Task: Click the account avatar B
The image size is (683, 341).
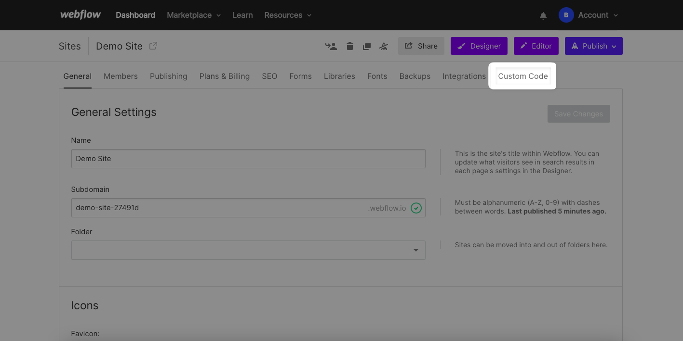Action: pos(566,15)
